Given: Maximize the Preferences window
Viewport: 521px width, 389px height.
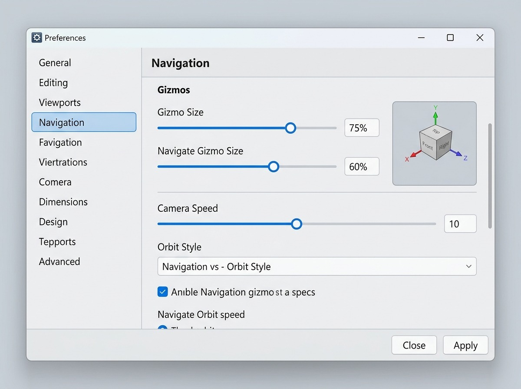Looking at the screenshot, I should click(x=450, y=38).
